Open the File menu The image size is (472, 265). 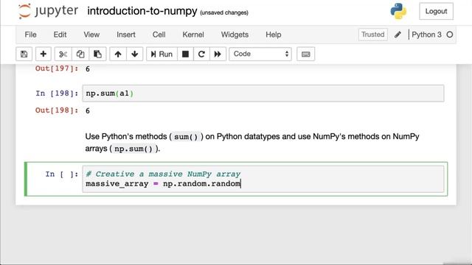(x=30, y=35)
